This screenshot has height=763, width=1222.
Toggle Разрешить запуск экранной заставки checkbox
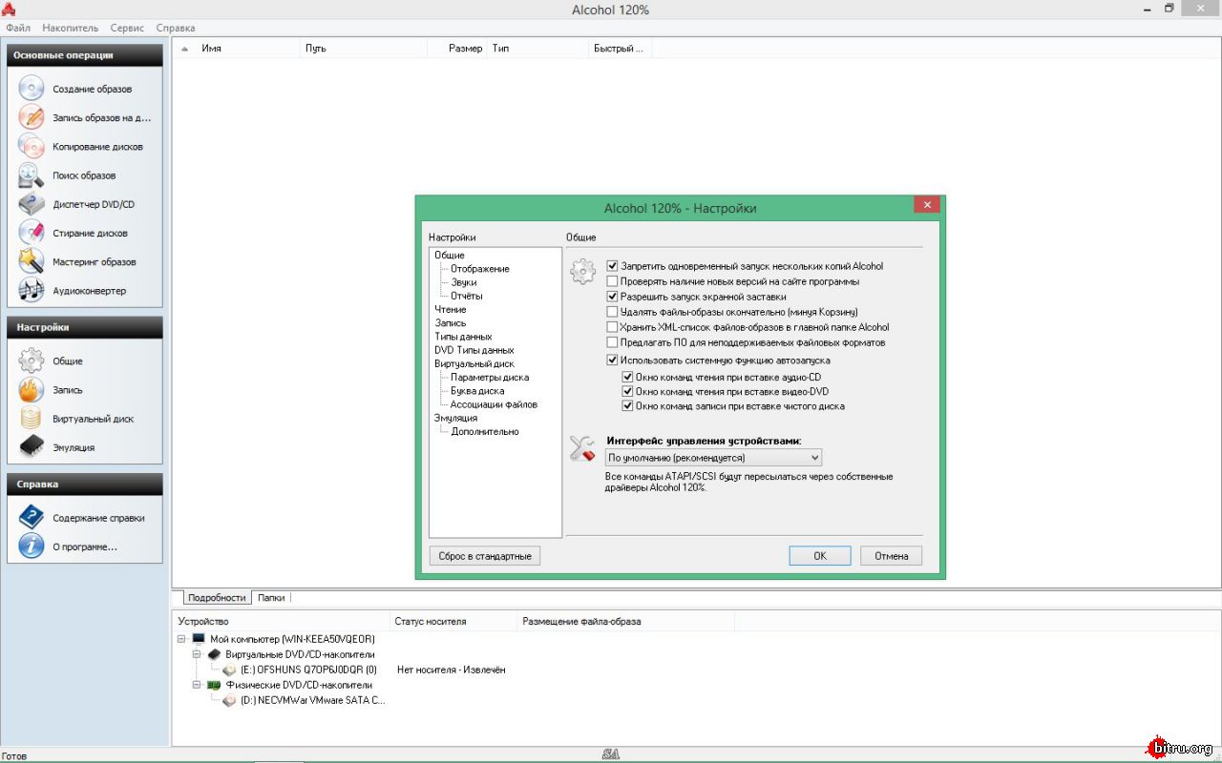coord(613,297)
